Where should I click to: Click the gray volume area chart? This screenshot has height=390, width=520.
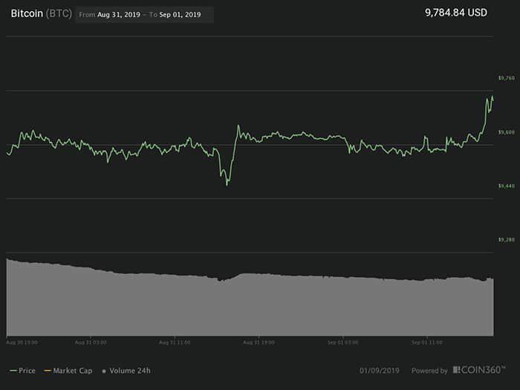[249, 305]
